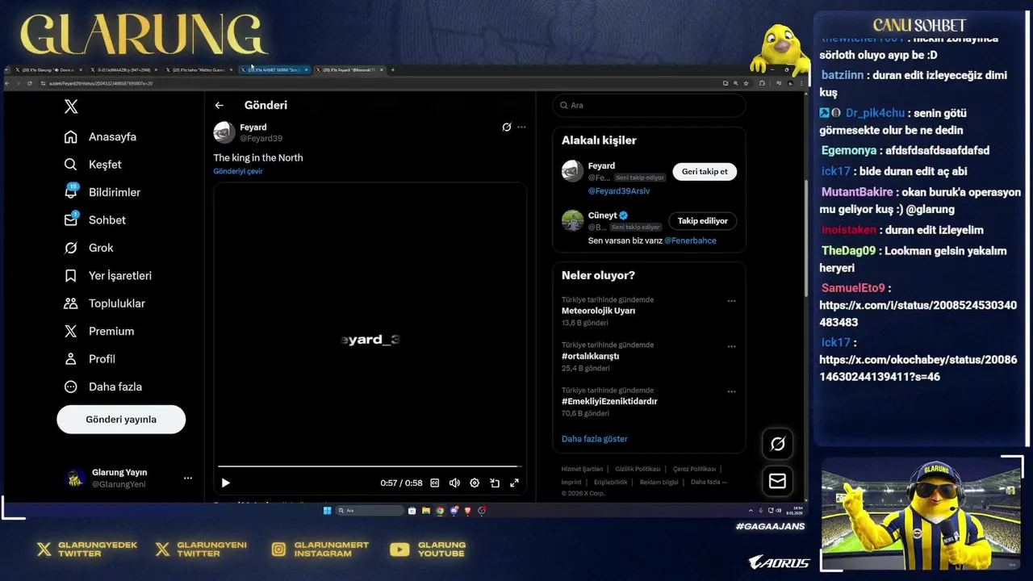Click the Grok icon on Feyard's post
This screenshot has height=581, width=1033.
[506, 127]
